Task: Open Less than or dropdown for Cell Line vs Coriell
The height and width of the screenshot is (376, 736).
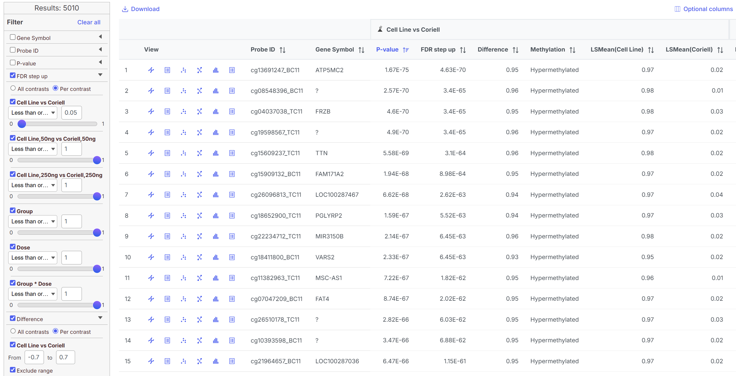Action: (33, 113)
